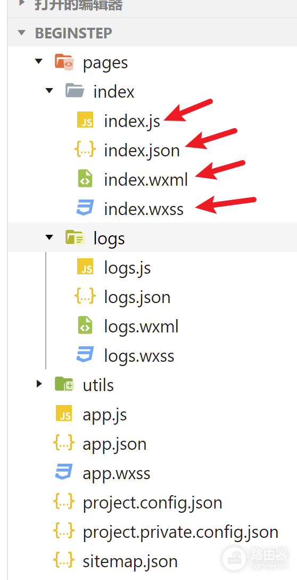Click the braces icon next to index.json

(x=85, y=149)
